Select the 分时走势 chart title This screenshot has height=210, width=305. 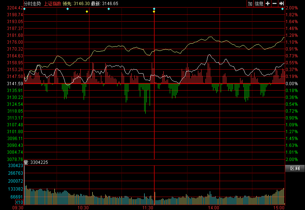click(32, 3)
